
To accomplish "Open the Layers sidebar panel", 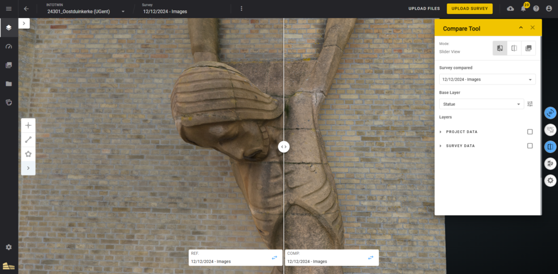I will click(x=9, y=28).
